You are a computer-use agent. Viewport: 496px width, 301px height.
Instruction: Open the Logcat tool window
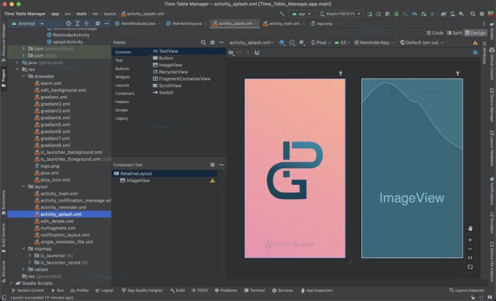[104, 290]
